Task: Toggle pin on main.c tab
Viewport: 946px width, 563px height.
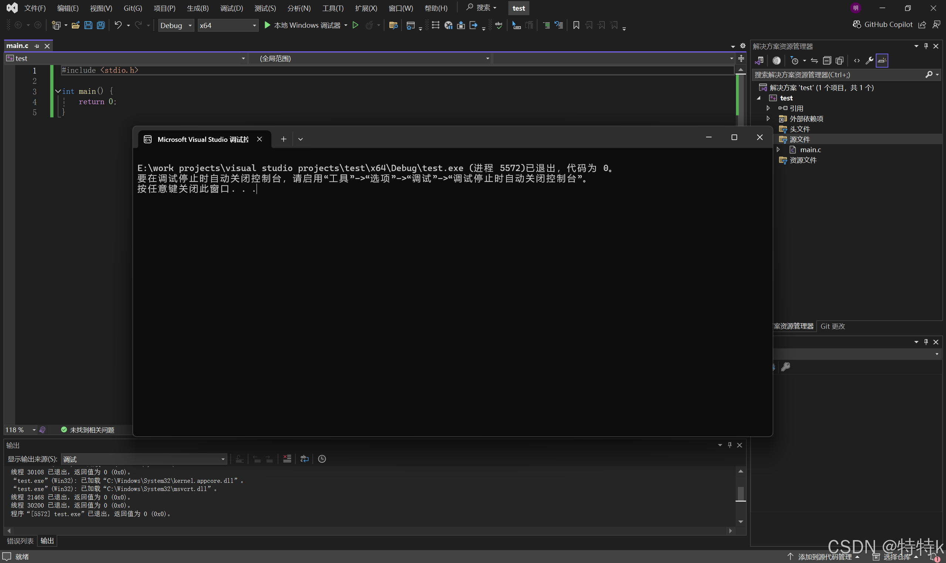Action: [37, 46]
